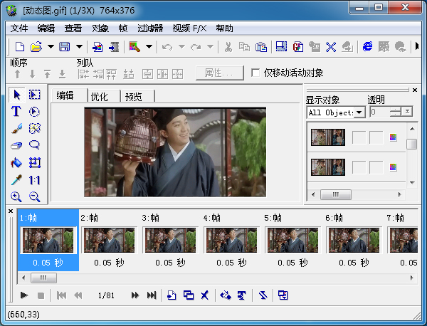Viewport: 427px width, 326px height.
Task: Click the tween frames icon
Action: [x=226, y=295]
